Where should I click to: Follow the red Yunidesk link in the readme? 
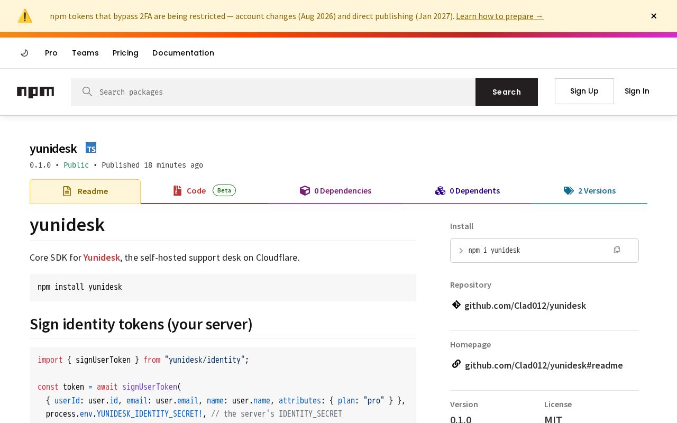pyautogui.click(x=102, y=258)
